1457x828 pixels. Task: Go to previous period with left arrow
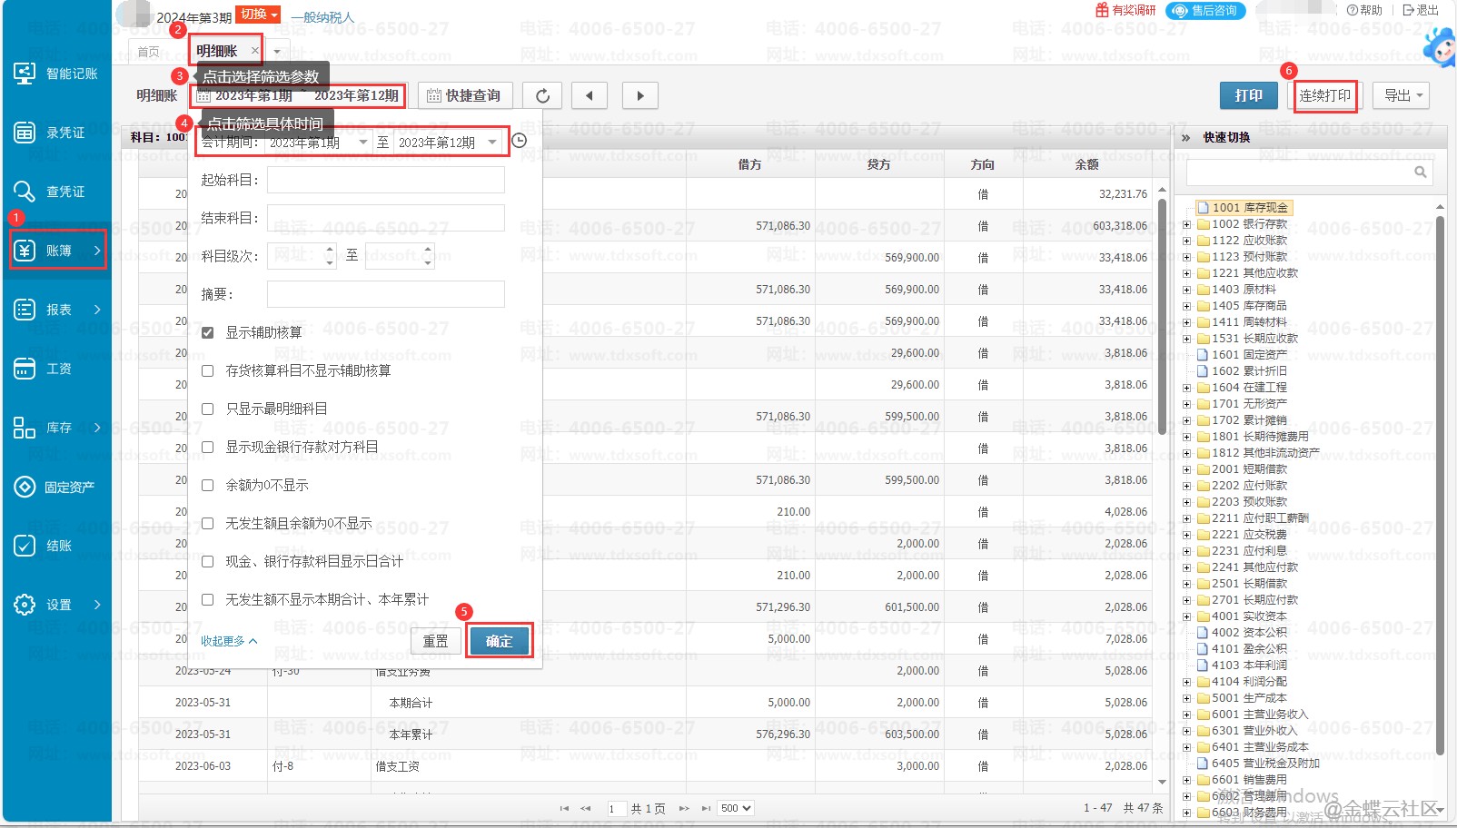[x=590, y=96]
